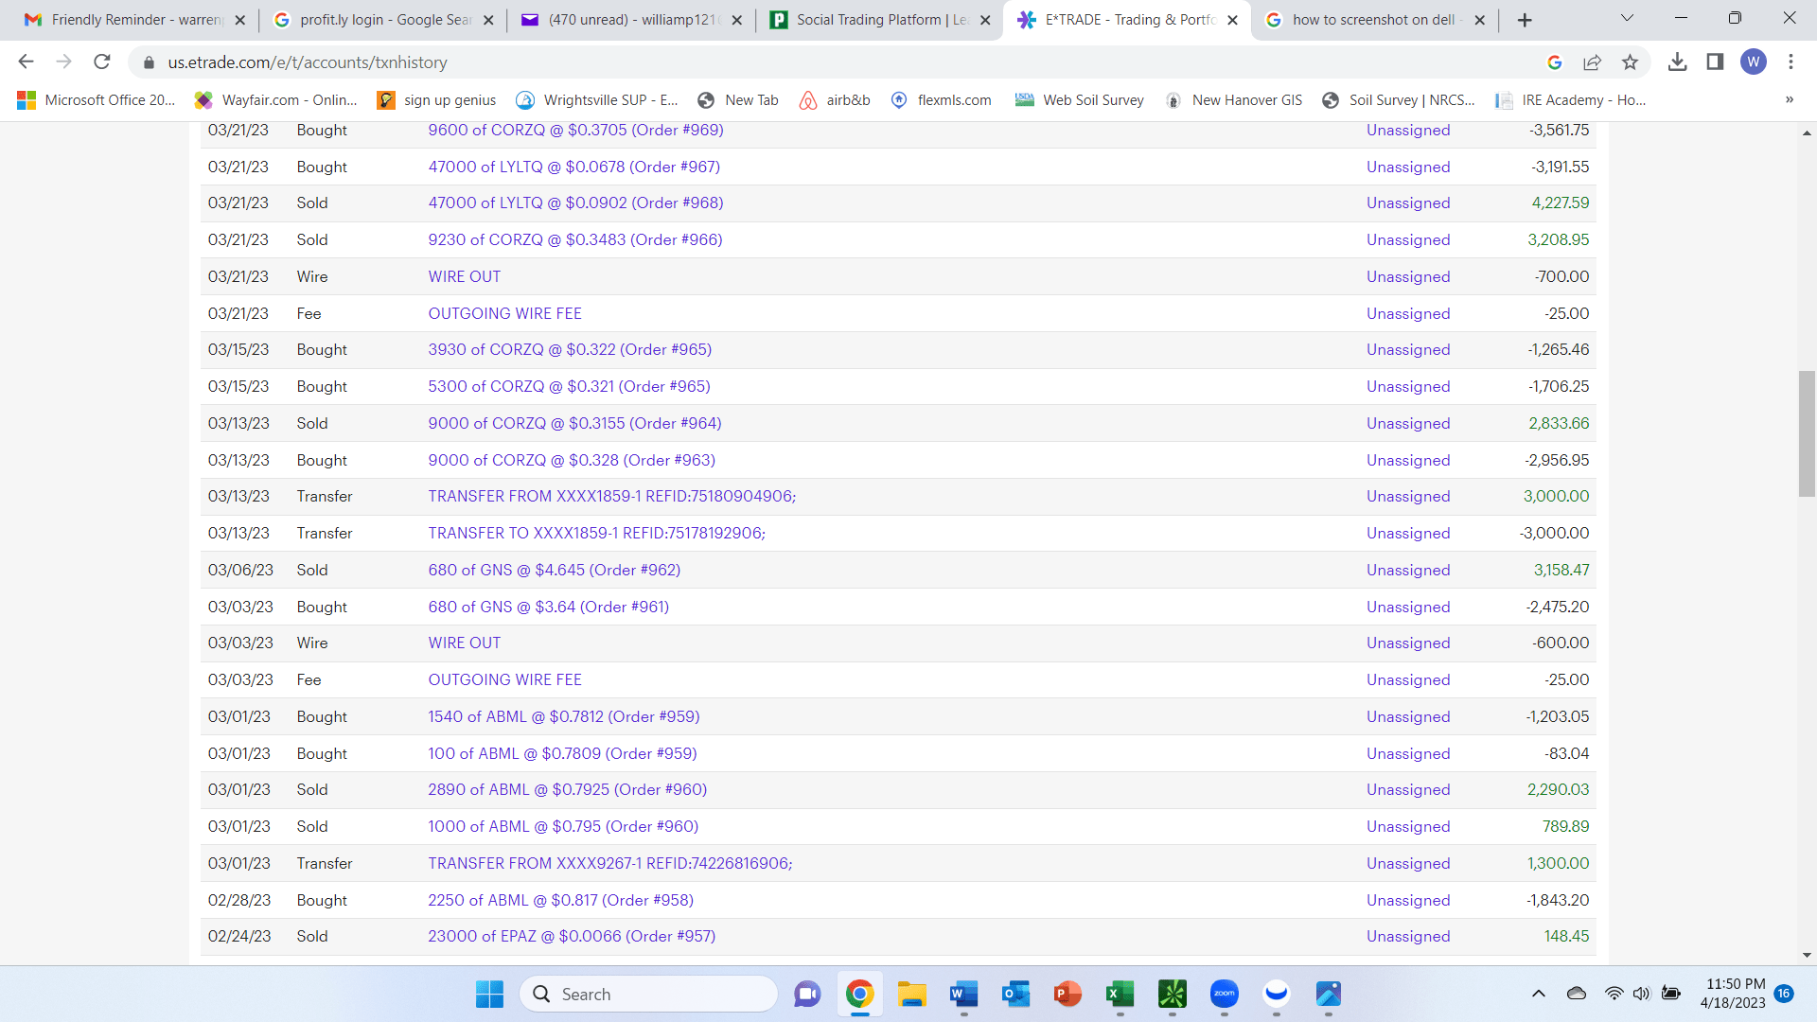Switch to the Social Trading Platform tab
1817x1022 pixels.
880,20
